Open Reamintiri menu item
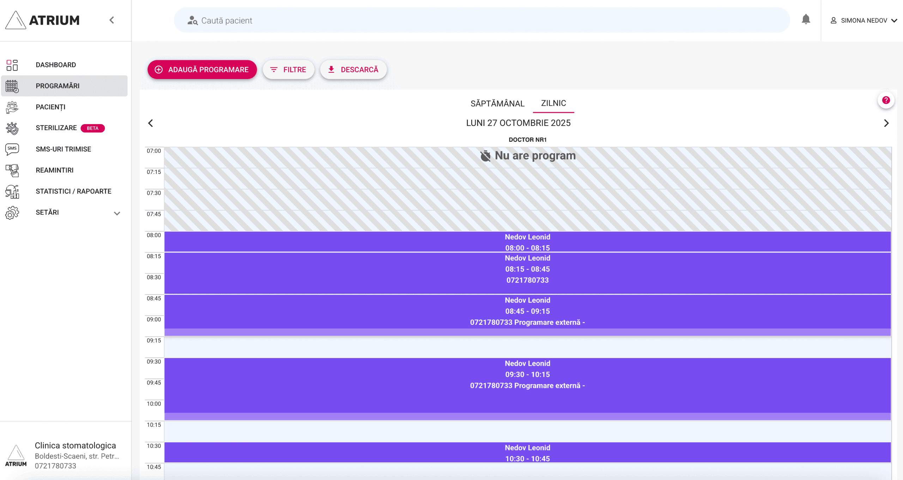Image resolution: width=903 pixels, height=480 pixels. 64,170
